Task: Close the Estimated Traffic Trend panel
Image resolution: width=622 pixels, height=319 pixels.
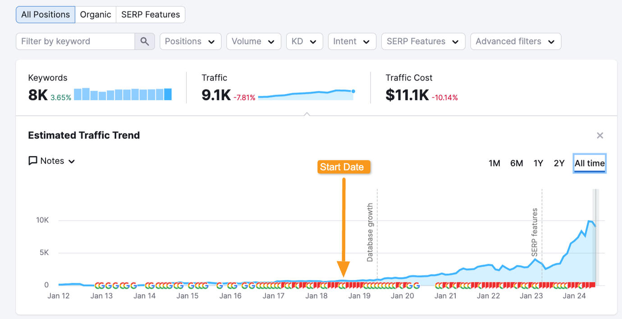Action: [x=599, y=135]
